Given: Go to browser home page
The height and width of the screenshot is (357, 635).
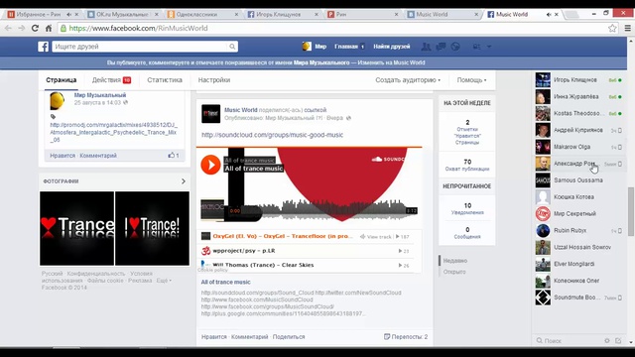Looking at the screenshot, I should tap(49, 28).
